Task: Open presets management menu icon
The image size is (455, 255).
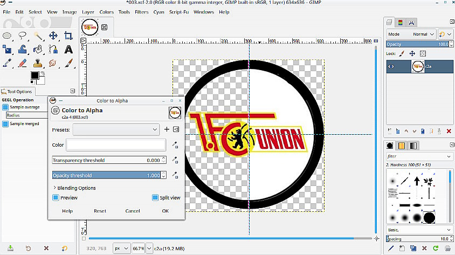Action: 176,129
